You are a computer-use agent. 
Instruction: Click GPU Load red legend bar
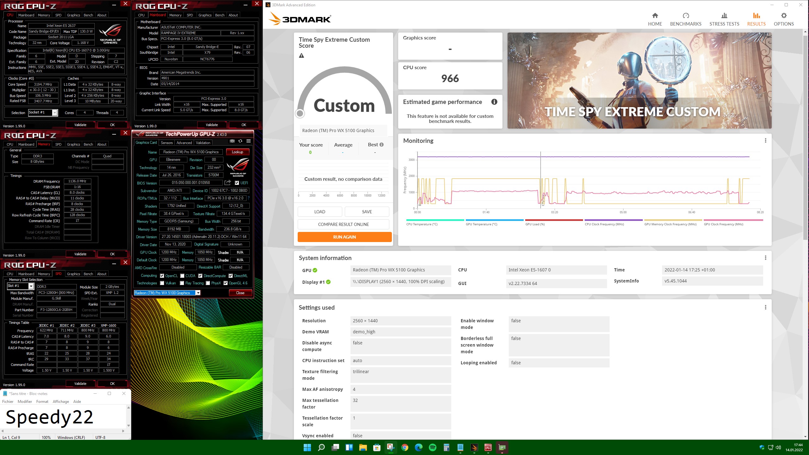(x=554, y=220)
